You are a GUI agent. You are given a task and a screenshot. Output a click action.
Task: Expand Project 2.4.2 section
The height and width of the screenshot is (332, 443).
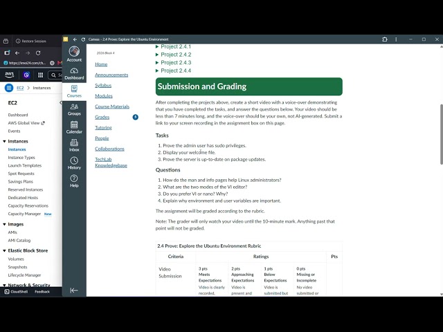point(174,55)
